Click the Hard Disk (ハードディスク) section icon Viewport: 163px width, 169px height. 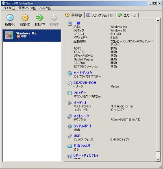point(70,73)
